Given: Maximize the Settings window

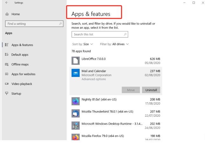Looking at the screenshot, I should (194, 3).
